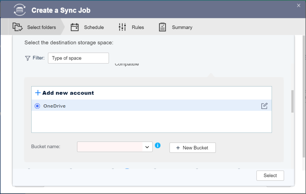306x194 pixels.
Task: Click the calendar icon beside Schedule
Action: (74, 27)
